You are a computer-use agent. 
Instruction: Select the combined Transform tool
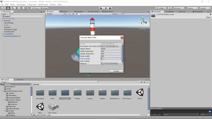click(x=26, y=8)
